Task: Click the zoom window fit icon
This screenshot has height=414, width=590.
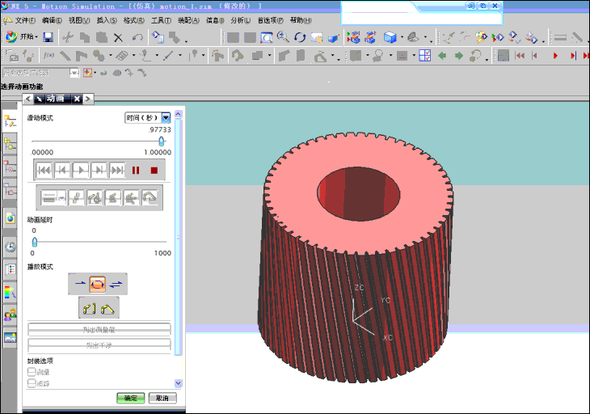Action: (267, 37)
